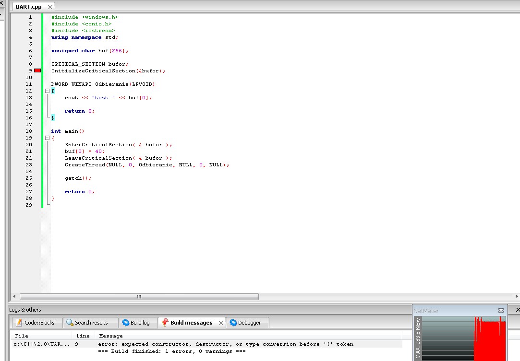This screenshot has width=520, height=361.
Task: Close the Build messages tab
Action: tap(221, 323)
